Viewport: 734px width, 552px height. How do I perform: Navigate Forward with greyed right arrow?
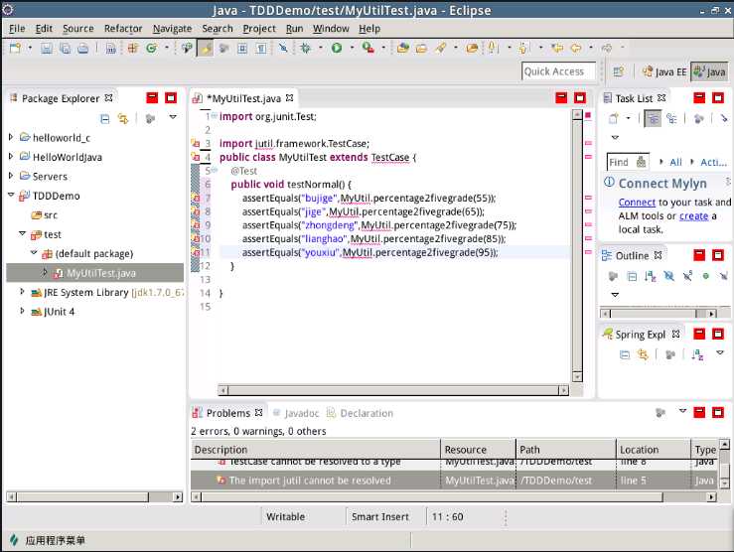click(607, 48)
